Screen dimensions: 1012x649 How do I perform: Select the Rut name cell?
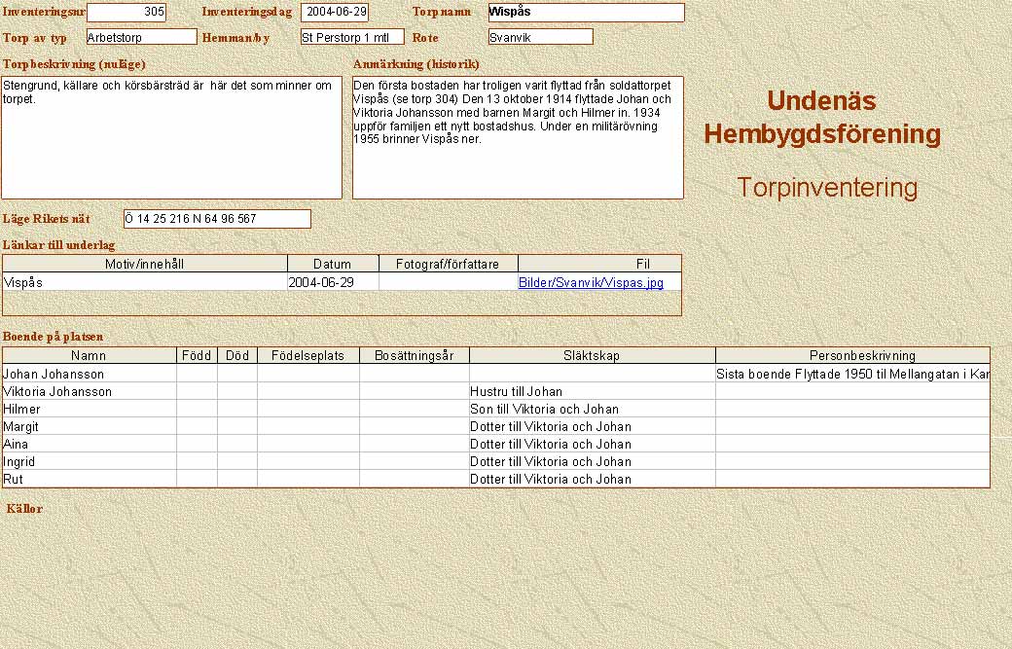click(89, 479)
